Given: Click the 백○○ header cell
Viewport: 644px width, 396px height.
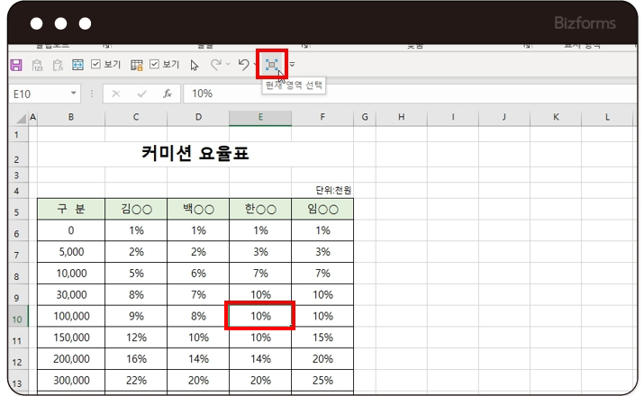Looking at the screenshot, I should (198, 210).
